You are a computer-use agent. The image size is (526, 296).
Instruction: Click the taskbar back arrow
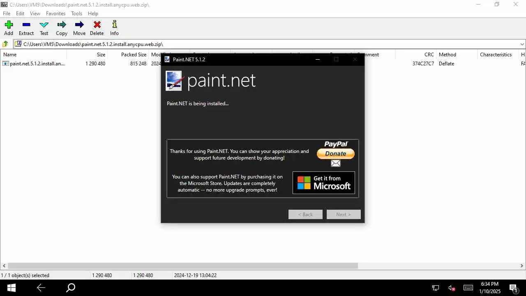(41, 288)
